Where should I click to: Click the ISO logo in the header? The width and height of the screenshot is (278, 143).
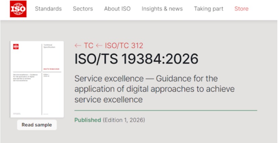pyautogui.click(x=18, y=9)
